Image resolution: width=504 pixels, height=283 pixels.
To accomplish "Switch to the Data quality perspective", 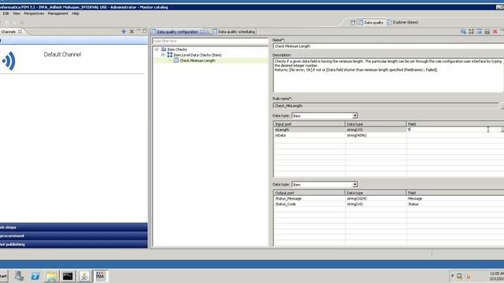I will click(x=371, y=23).
